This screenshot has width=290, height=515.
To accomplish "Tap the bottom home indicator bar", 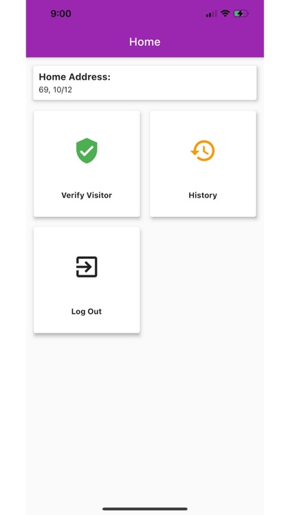I will (x=145, y=509).
